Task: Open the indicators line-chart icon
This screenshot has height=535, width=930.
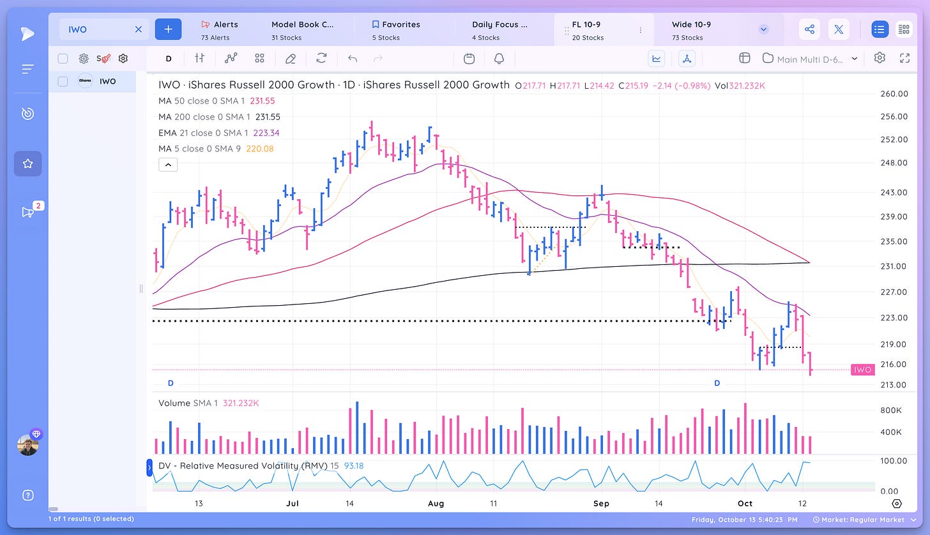Action: (x=231, y=58)
